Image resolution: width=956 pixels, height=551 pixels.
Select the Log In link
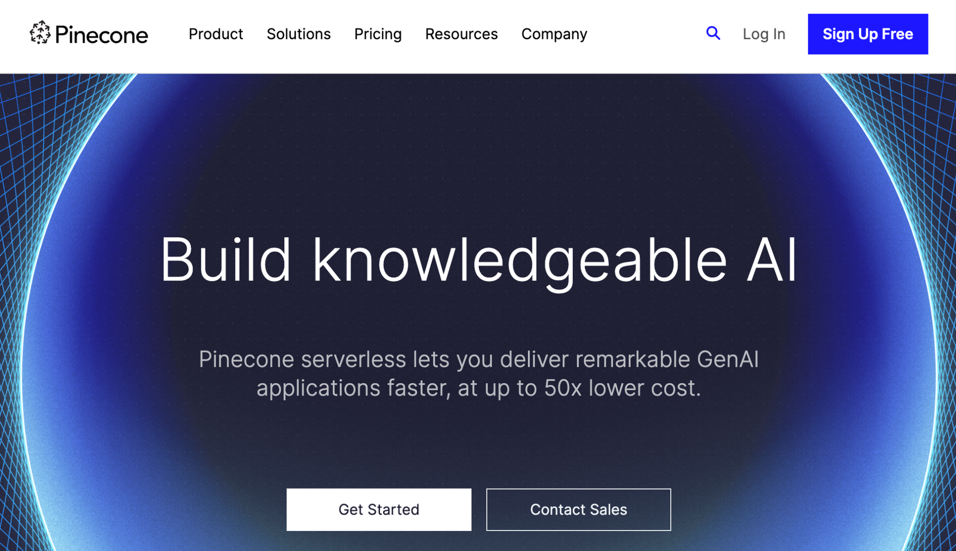pos(764,34)
